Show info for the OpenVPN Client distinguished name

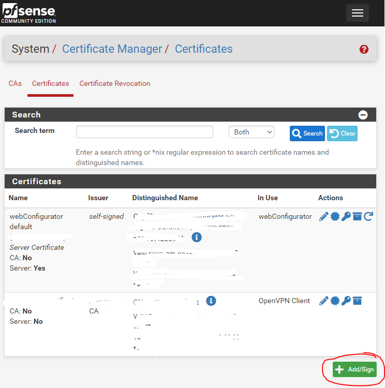tap(211, 301)
